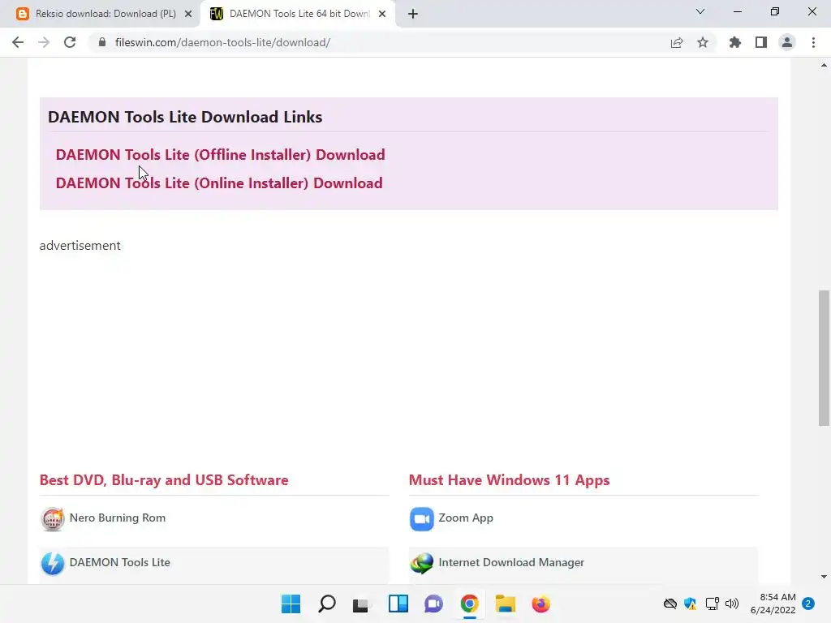Open the Windows Start menu
The width and height of the screenshot is (831, 623).
291,604
